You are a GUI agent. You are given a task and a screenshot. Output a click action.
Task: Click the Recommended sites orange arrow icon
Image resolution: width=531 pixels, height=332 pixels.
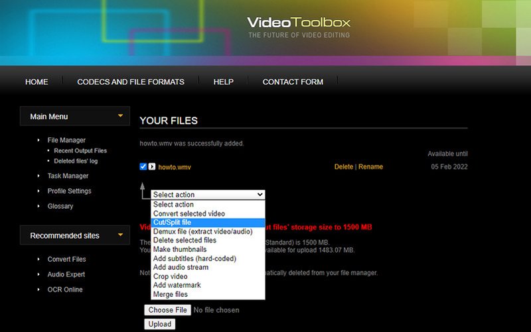pyautogui.click(x=120, y=235)
